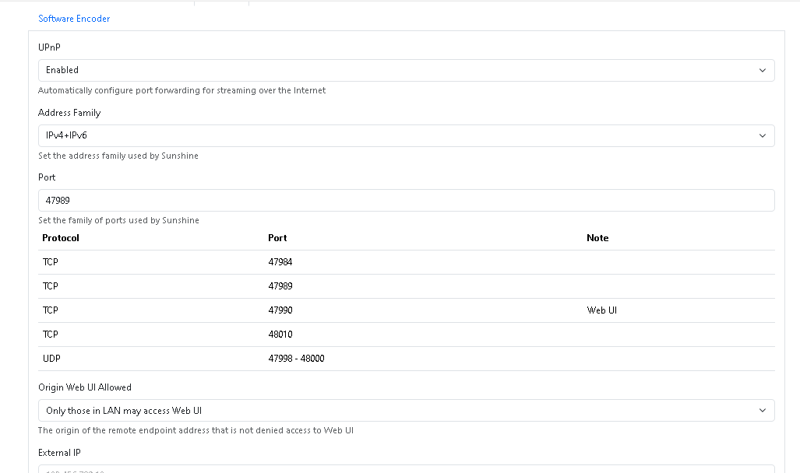Click the UPnP field label
800x473 pixels.
(49, 47)
